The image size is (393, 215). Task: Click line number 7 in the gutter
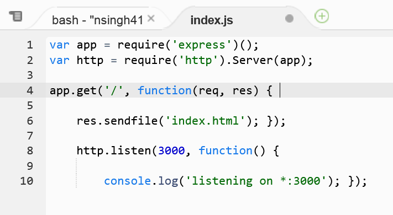pyautogui.click(x=30, y=136)
